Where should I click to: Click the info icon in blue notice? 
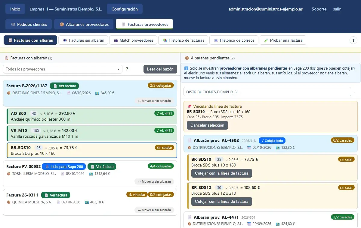click(x=186, y=68)
